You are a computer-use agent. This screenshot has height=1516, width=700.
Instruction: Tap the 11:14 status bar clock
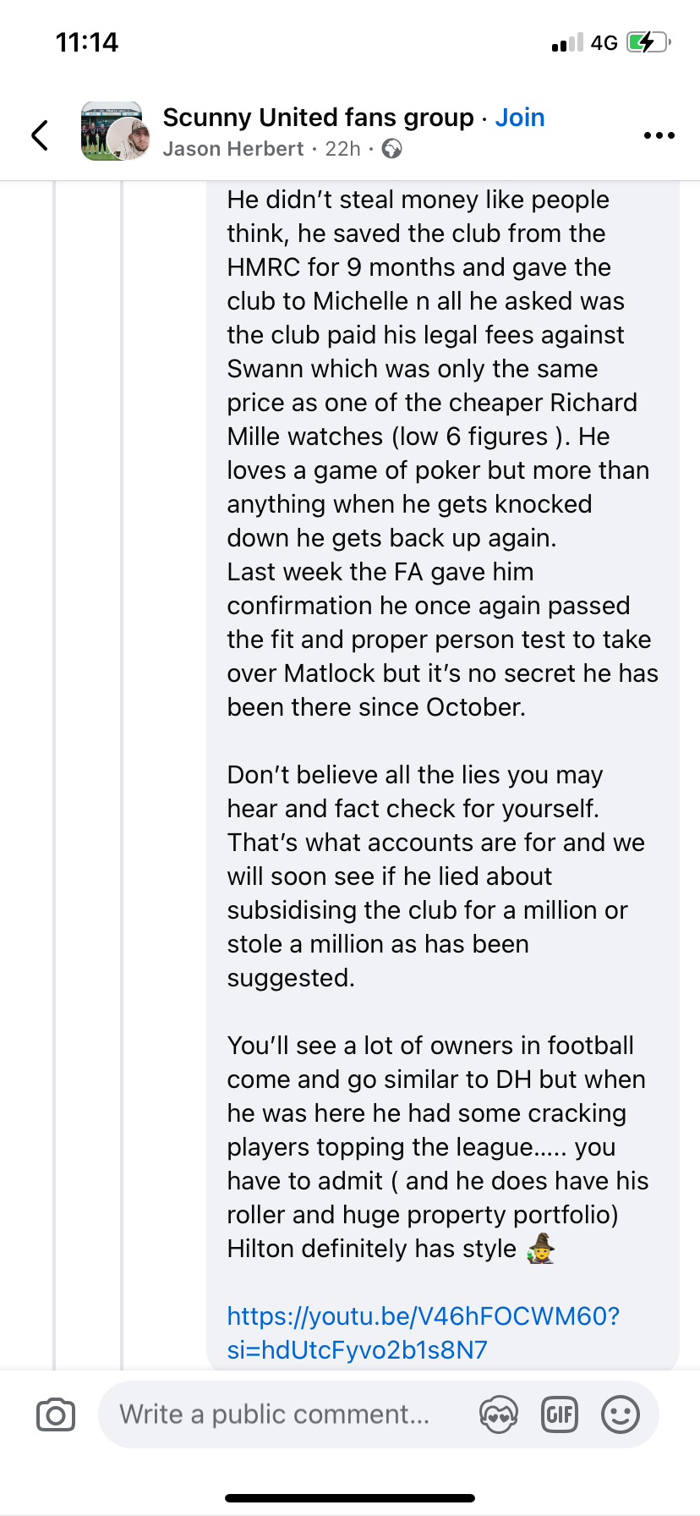87,42
